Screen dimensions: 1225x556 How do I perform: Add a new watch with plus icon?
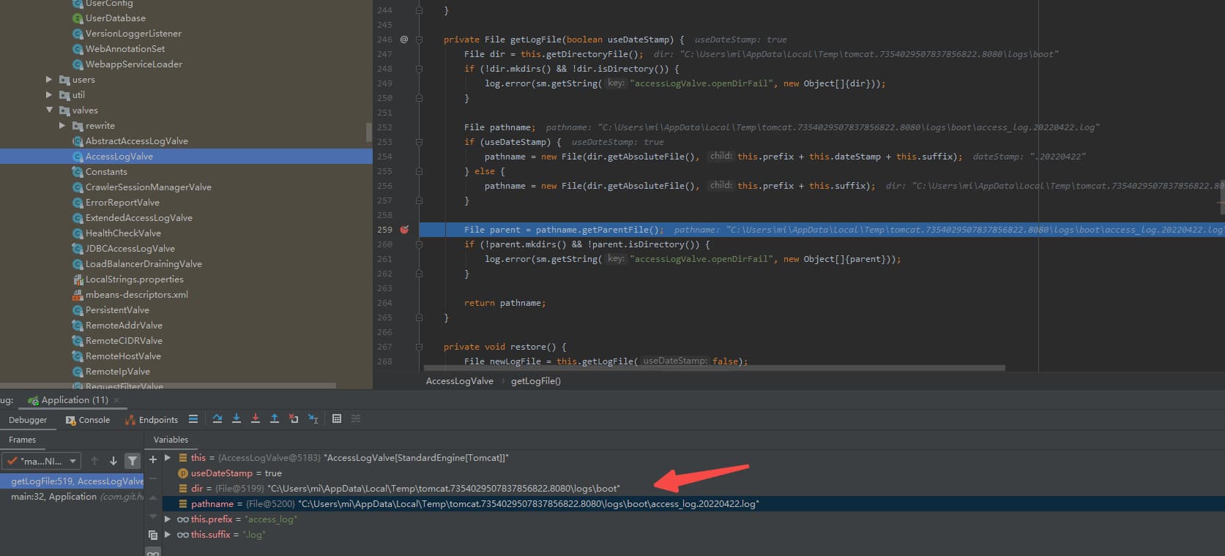click(153, 459)
